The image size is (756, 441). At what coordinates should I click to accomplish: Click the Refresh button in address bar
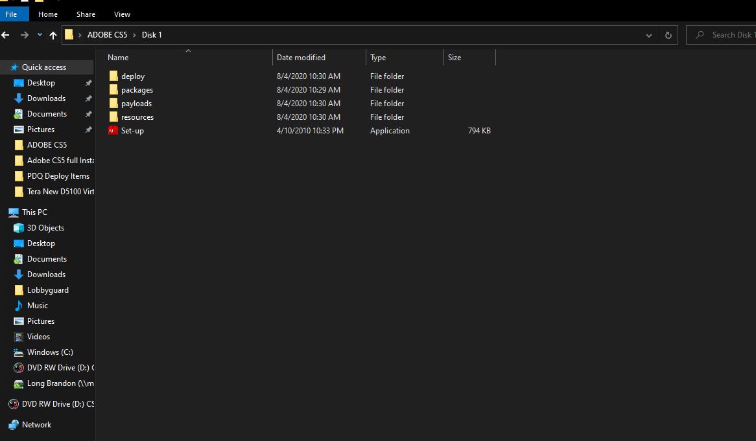coord(668,35)
